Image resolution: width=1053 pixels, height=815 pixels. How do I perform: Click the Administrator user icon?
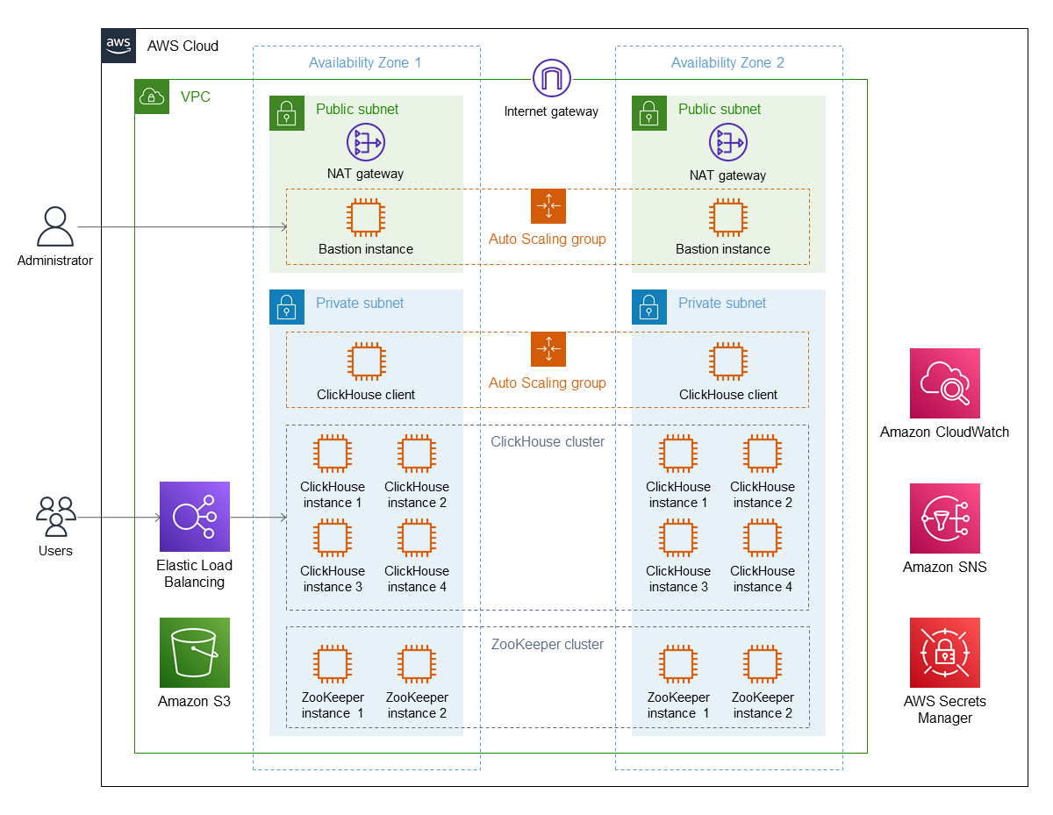pyautogui.click(x=55, y=227)
